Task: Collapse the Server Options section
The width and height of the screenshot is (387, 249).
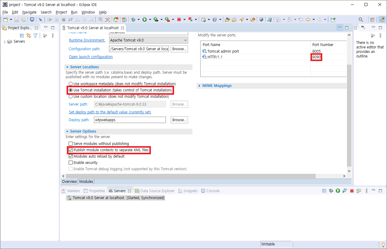Action: (67, 131)
